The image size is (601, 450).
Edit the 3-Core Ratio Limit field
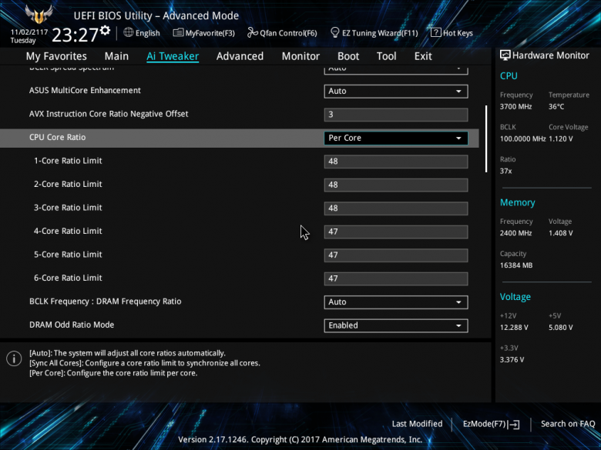(x=396, y=208)
